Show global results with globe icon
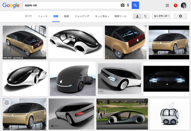This screenshot has width=191, height=131. pos(145,16)
